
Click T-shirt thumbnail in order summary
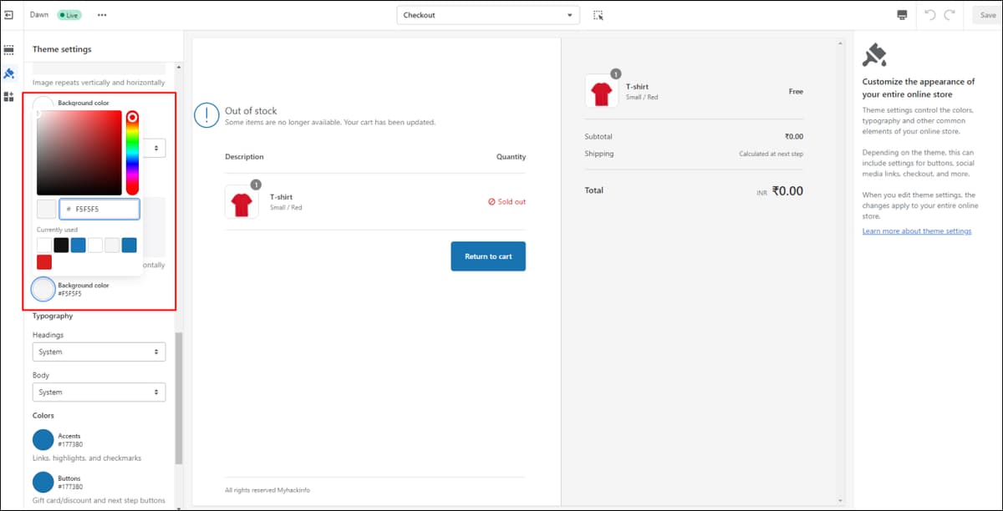click(602, 91)
